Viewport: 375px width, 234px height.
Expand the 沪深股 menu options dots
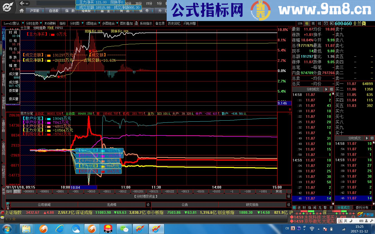[x=43, y=11]
